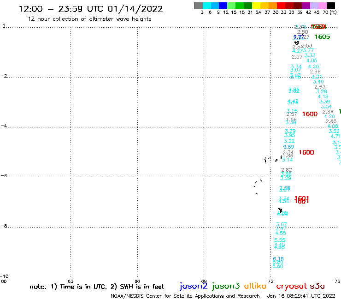The width and height of the screenshot is (341, 300).
Task: Click the "-4" latitude axis label
Action: pos(4,126)
